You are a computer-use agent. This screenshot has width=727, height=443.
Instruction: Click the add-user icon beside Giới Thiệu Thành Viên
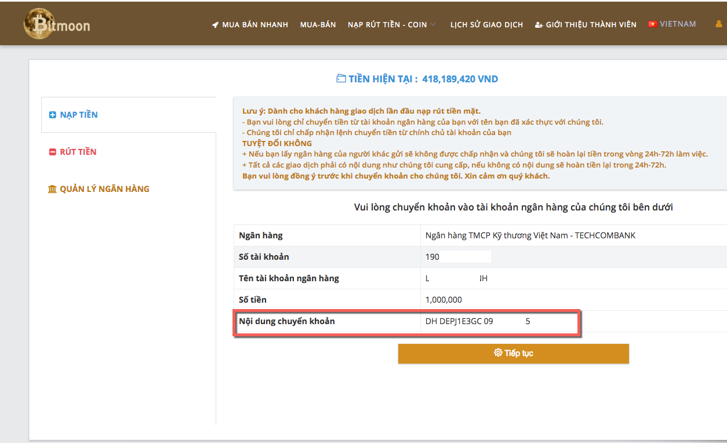point(539,25)
